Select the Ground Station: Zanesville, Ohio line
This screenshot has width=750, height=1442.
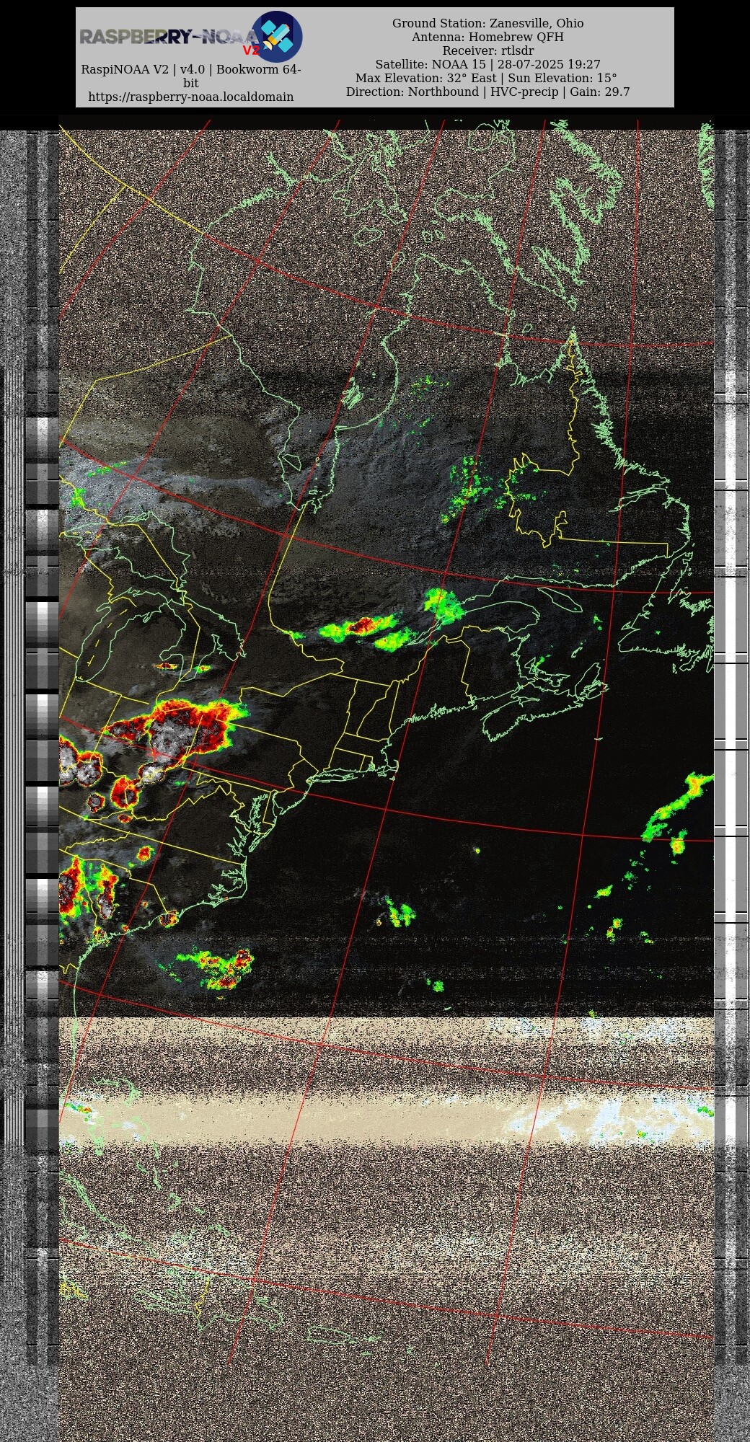487,23
